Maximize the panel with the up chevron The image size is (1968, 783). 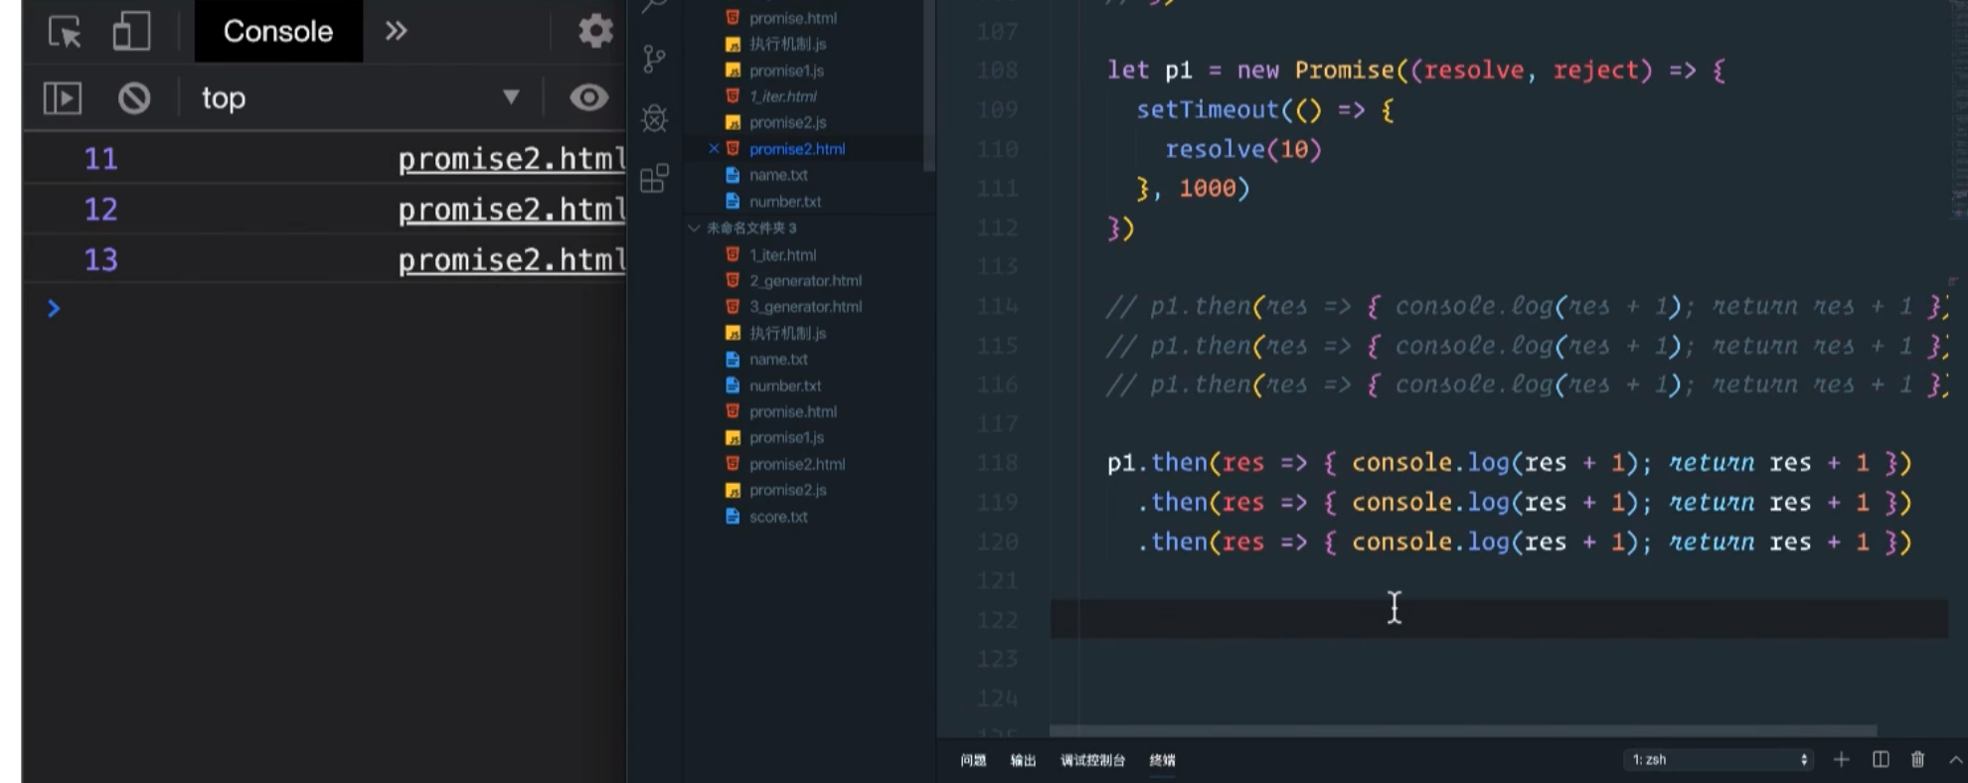point(1955,759)
